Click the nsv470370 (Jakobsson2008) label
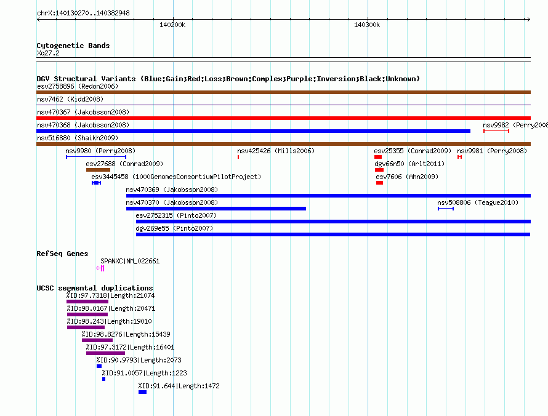Viewport: 548px width, 416px height. (172, 202)
